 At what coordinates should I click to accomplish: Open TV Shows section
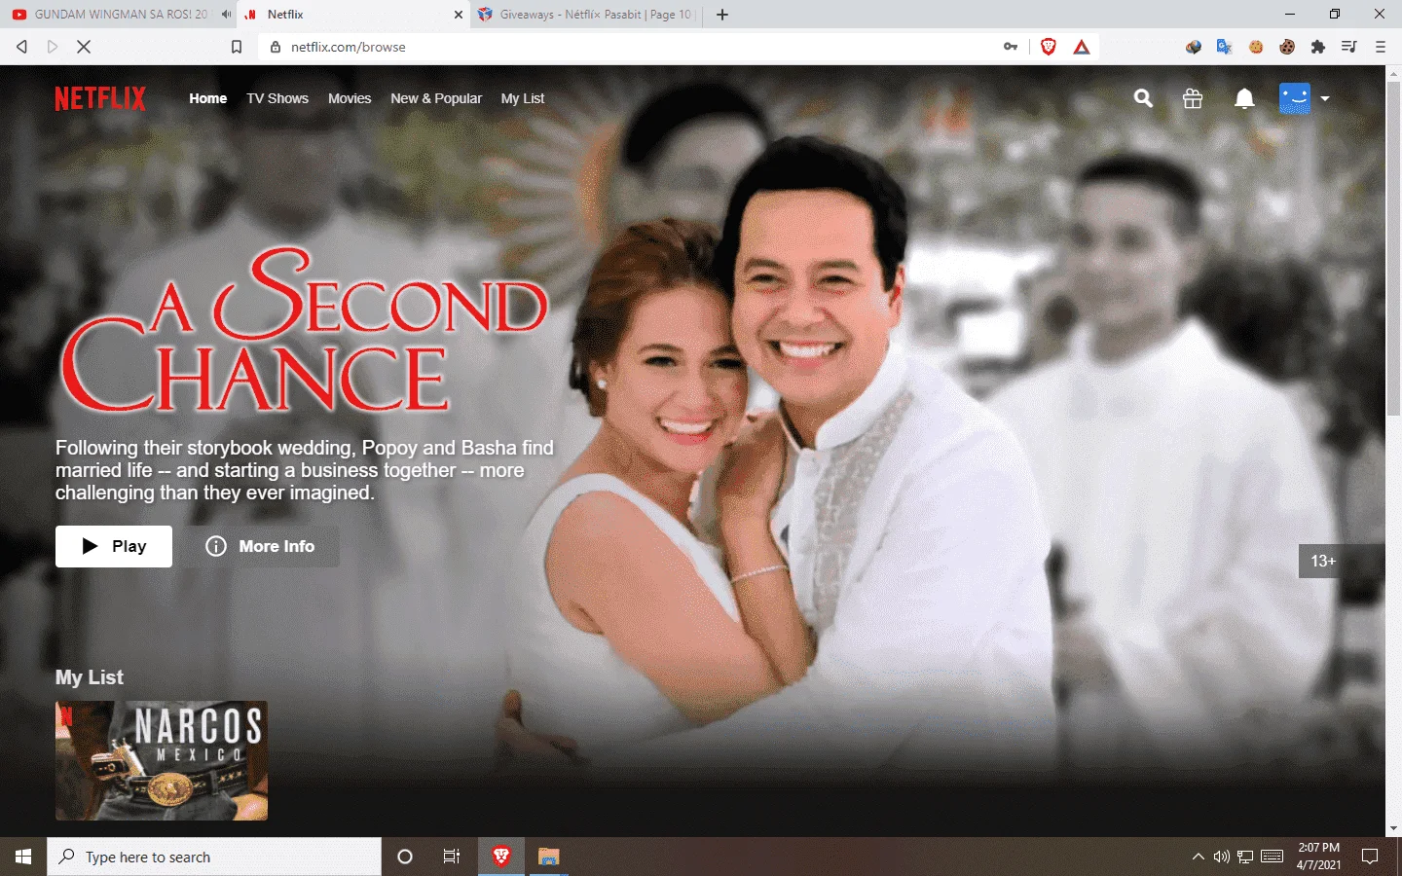pos(277,98)
